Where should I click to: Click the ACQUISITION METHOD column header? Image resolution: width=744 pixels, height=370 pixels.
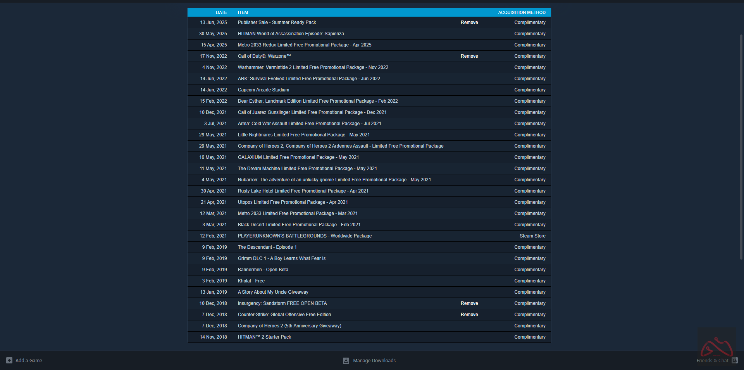pos(522,12)
